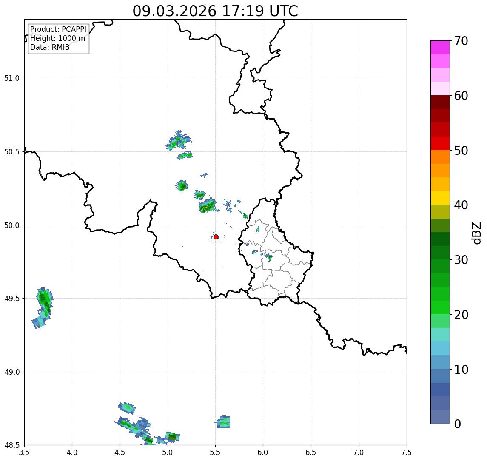Click the colorbar value 70
This screenshot has height=461, width=487.
461,41
